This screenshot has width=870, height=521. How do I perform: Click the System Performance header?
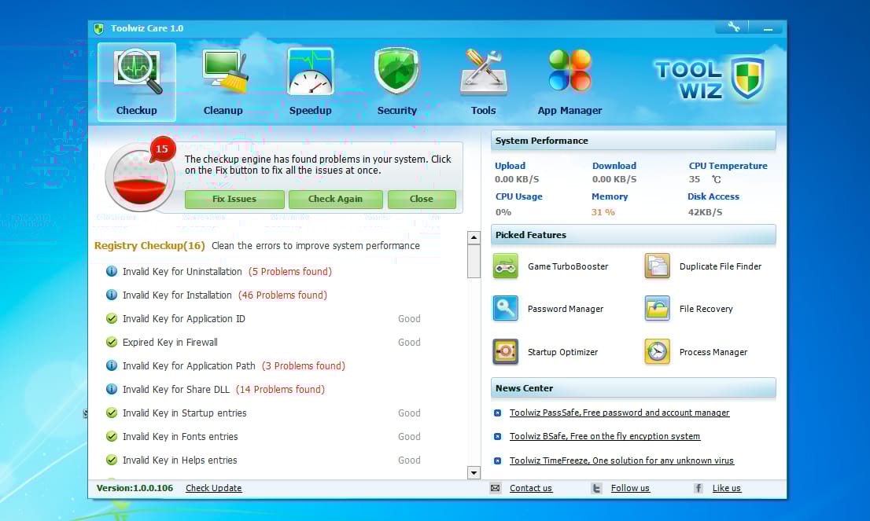tap(633, 141)
